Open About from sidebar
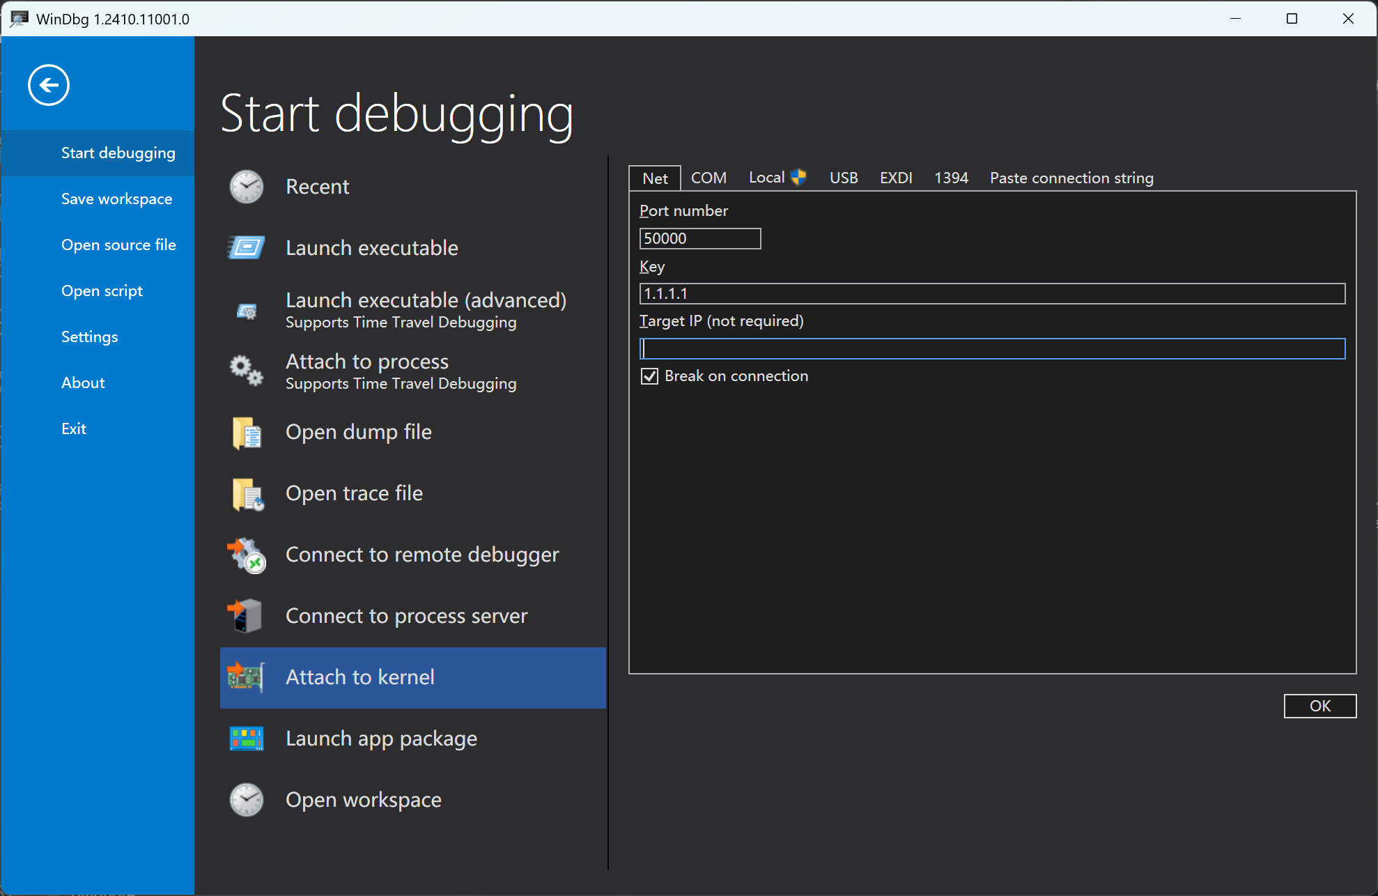Screen dimensions: 1378x896 click(x=98, y=383)
